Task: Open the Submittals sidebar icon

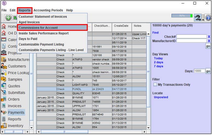Action: coord(4,93)
